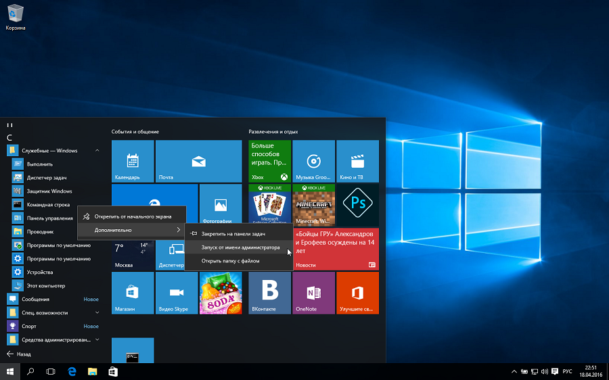
Task: Launch the Minecraft tile
Action: click(313, 204)
